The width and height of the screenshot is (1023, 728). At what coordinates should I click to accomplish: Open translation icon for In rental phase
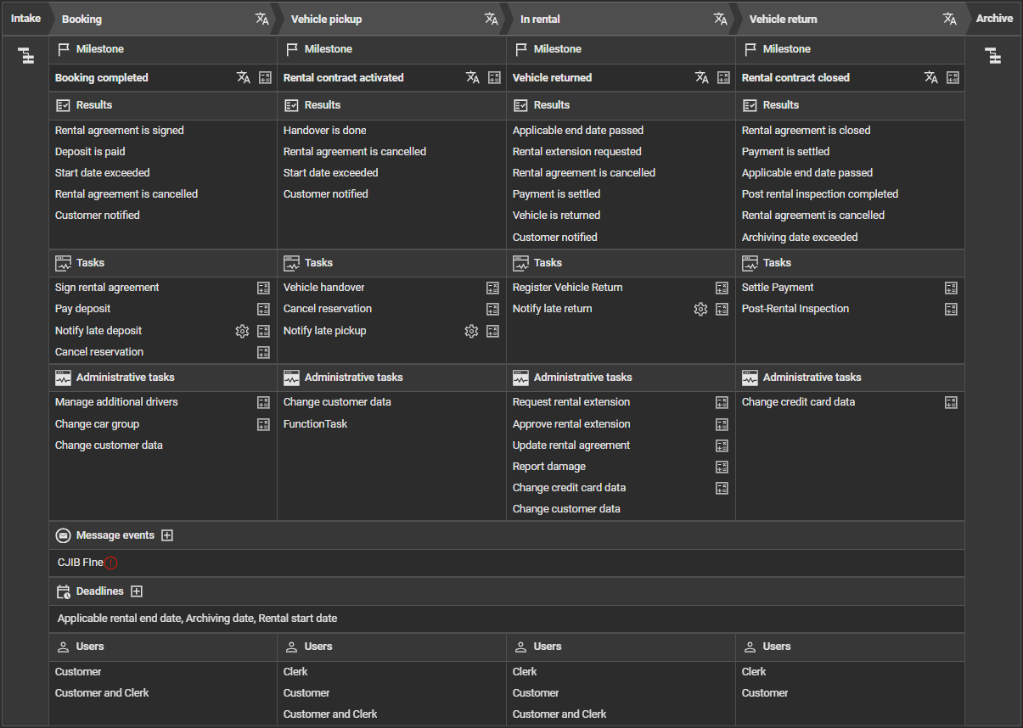pos(720,19)
